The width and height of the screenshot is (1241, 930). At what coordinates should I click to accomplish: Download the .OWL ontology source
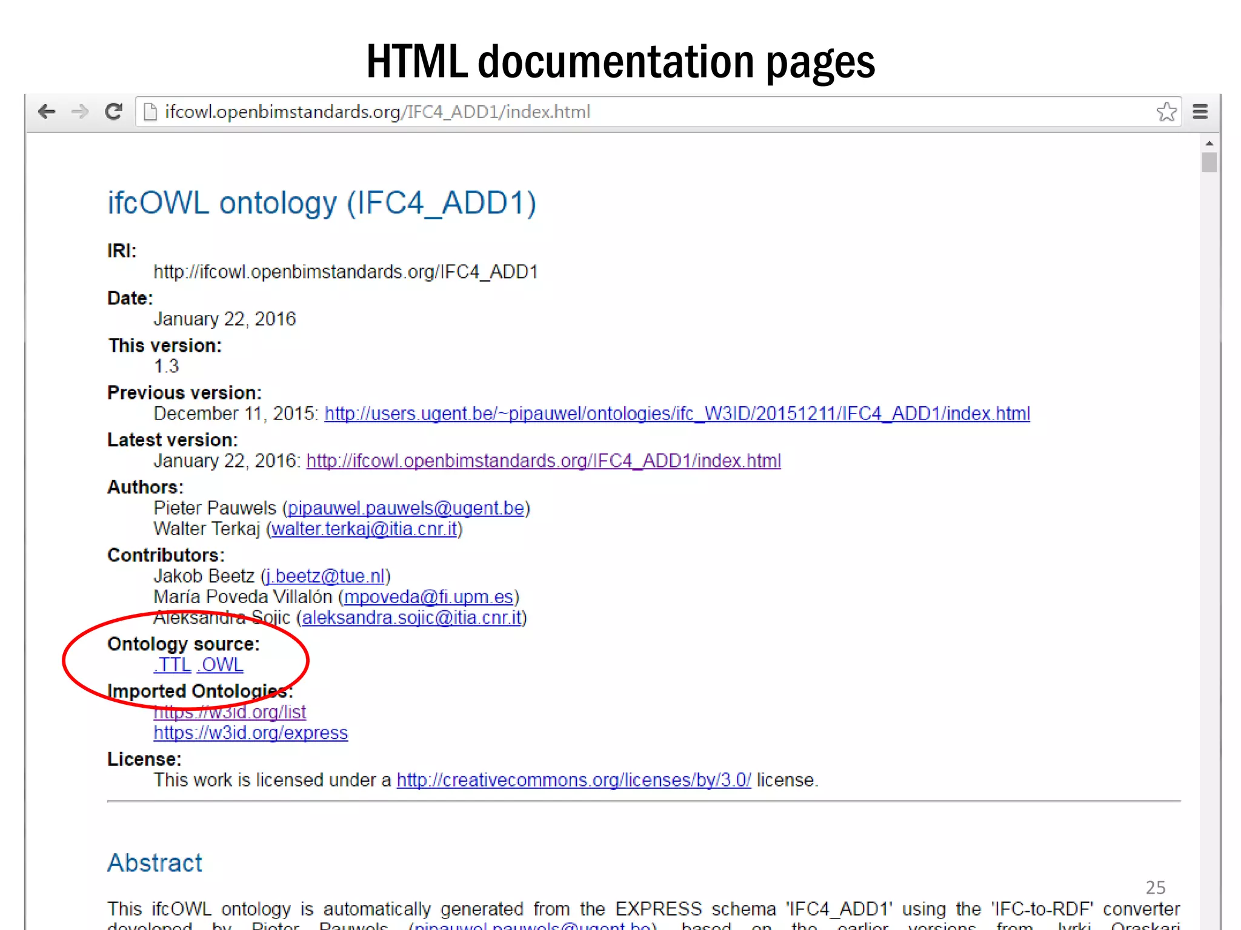point(220,665)
